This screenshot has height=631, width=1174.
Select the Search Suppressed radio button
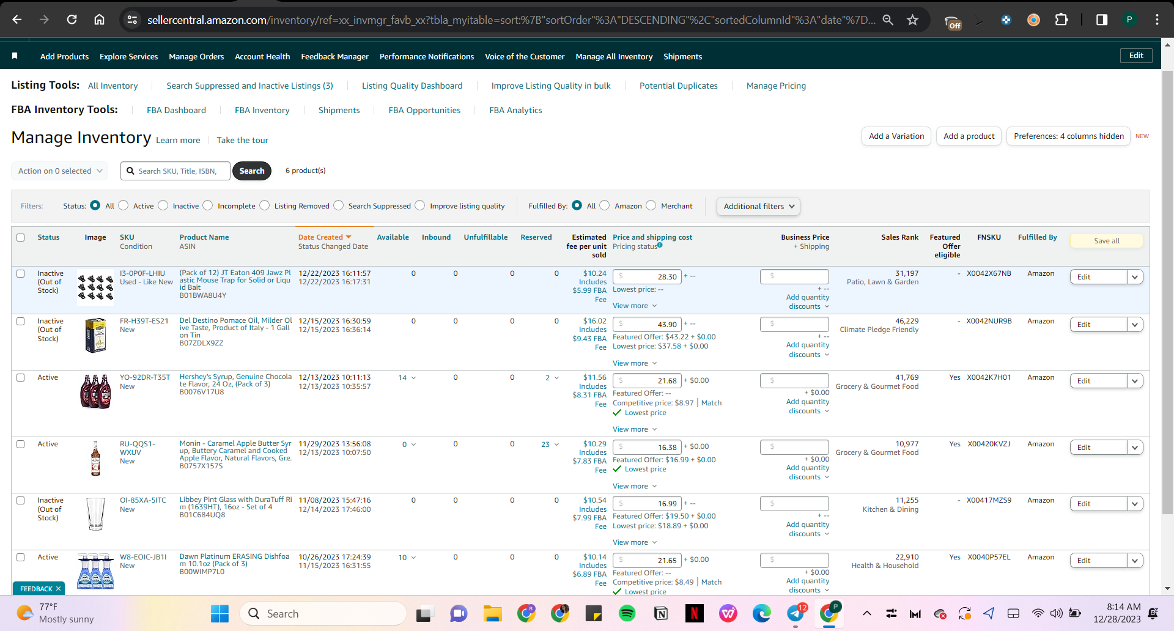pyautogui.click(x=339, y=205)
